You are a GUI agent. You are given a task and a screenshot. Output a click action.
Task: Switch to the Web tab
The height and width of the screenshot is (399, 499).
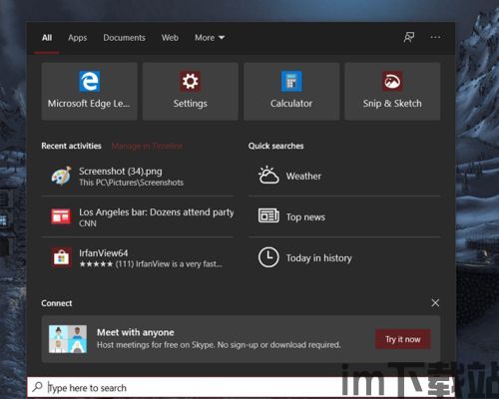pos(170,38)
